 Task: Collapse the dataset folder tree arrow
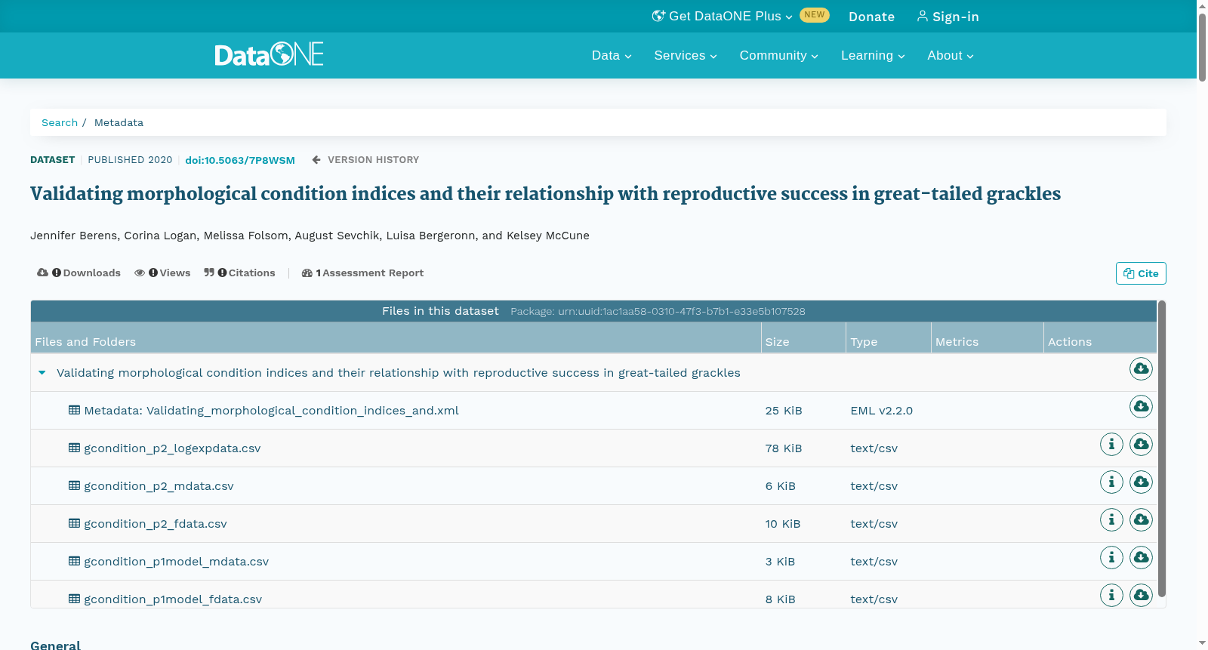42,372
